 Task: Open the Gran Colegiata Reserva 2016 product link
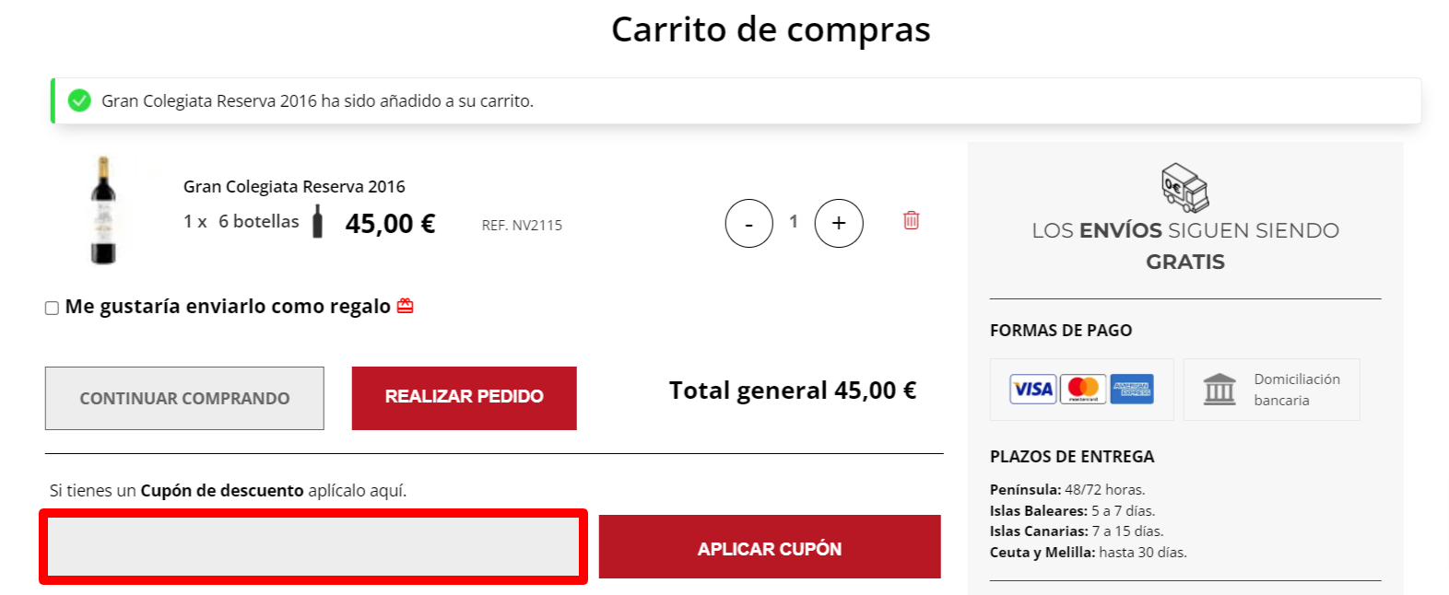pyautogui.click(x=294, y=187)
